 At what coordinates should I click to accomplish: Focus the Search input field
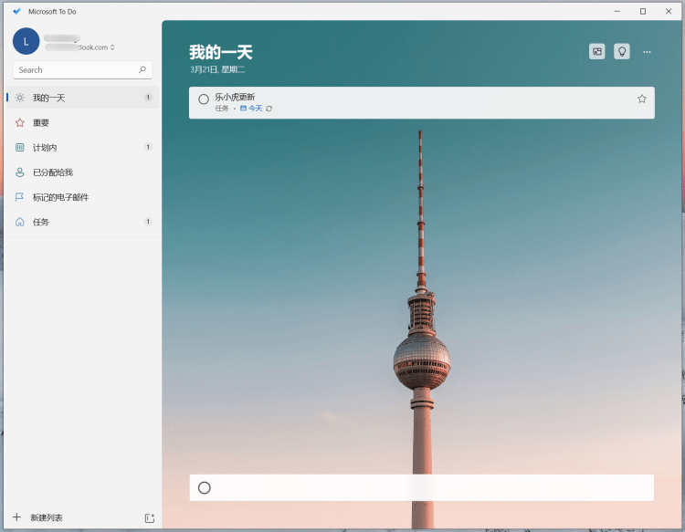click(x=82, y=70)
